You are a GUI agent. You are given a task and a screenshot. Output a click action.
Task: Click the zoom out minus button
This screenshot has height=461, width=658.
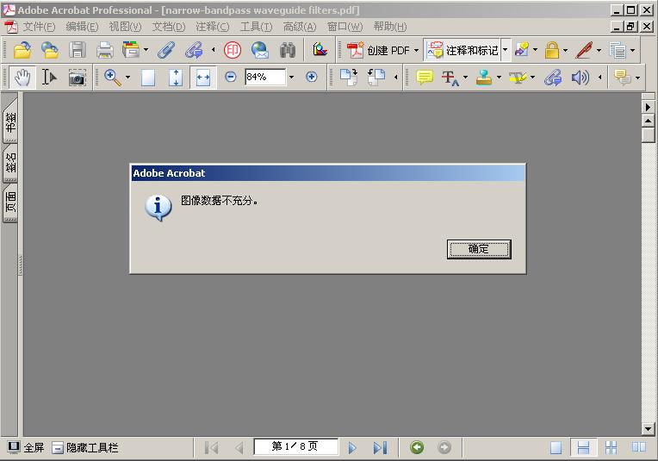[x=230, y=77]
